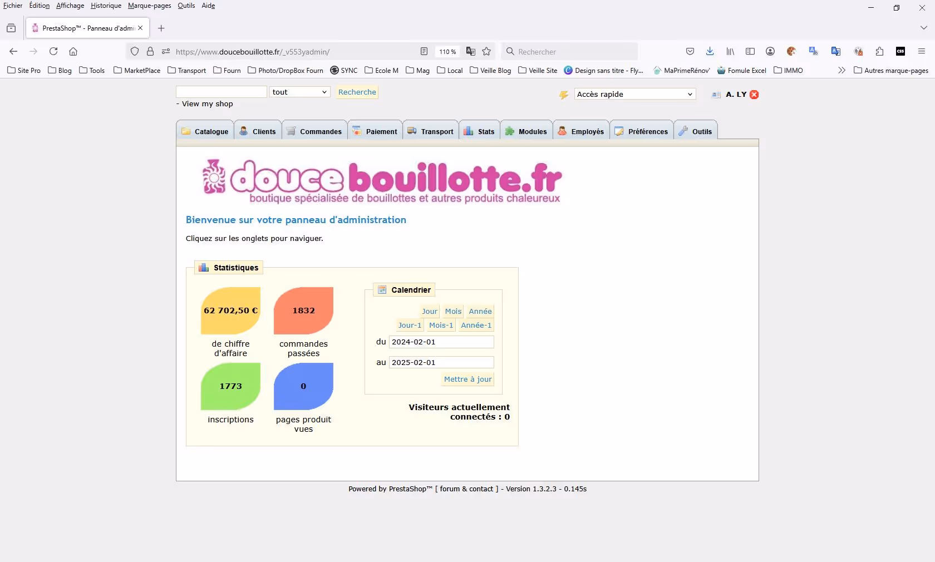Open the Préférences tab
The width and height of the screenshot is (935, 562).
pyautogui.click(x=642, y=131)
